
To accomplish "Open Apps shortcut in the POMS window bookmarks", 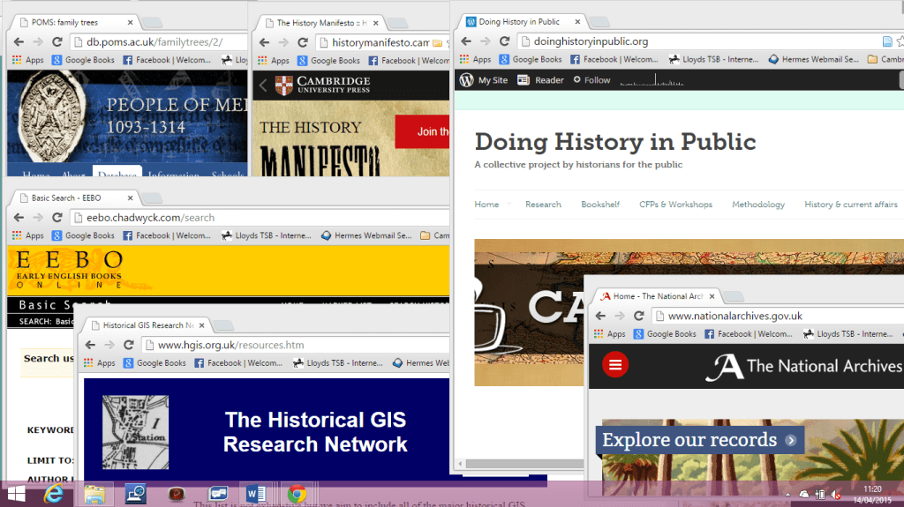I will [27, 60].
